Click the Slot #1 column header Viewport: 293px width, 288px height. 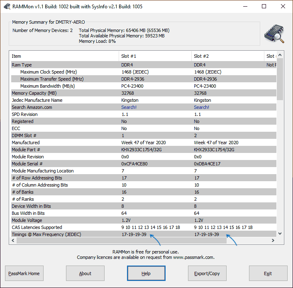click(x=155, y=56)
